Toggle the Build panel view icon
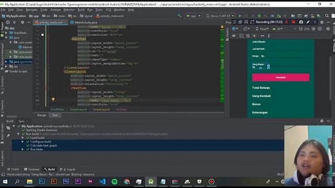The image size is (335, 188). (x=8, y=127)
